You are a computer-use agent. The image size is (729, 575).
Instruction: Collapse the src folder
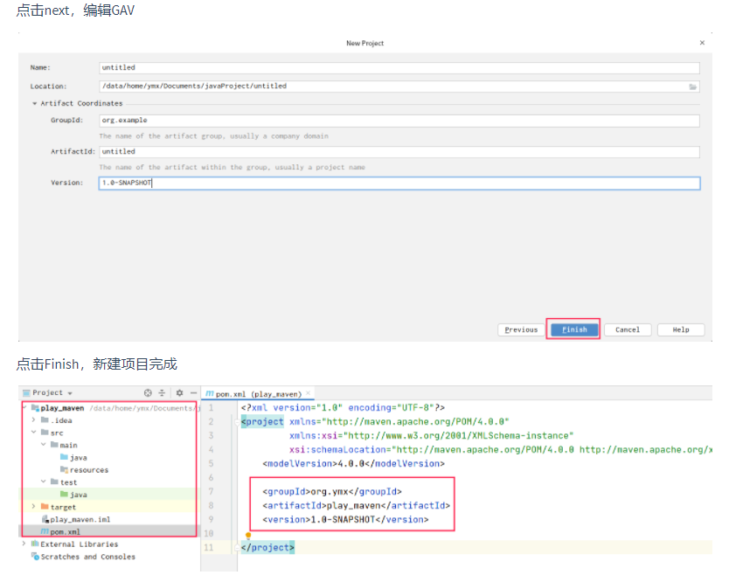point(33,433)
